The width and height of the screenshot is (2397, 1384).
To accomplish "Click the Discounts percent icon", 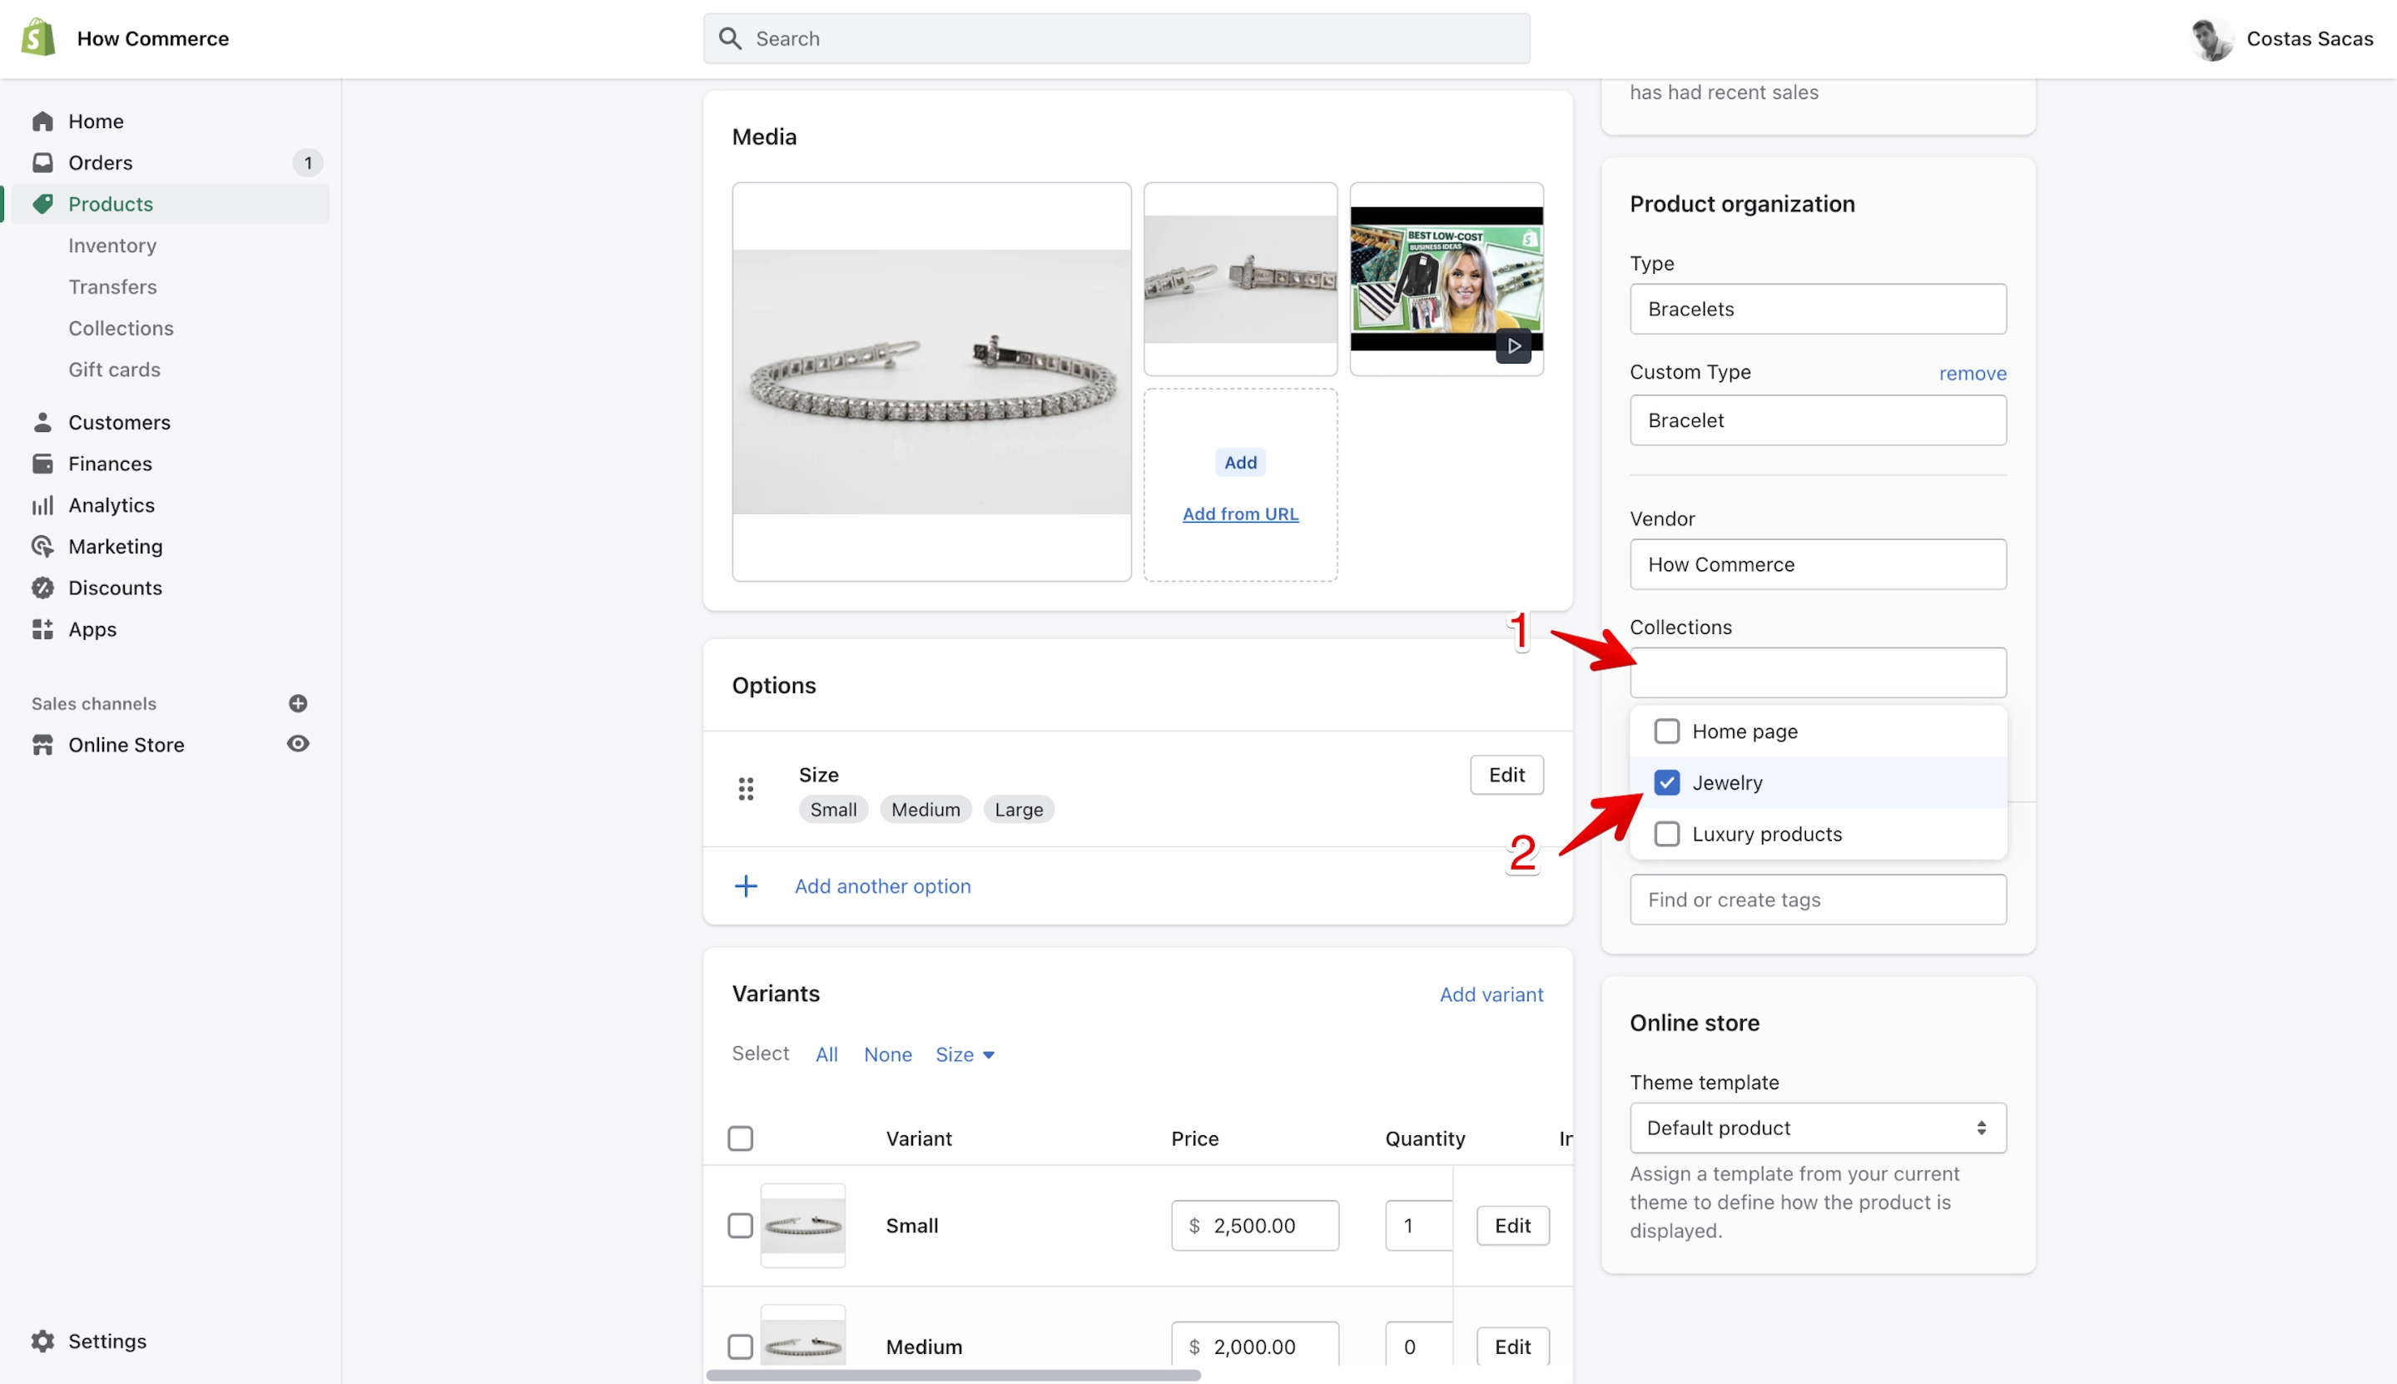I will pyautogui.click(x=42, y=588).
